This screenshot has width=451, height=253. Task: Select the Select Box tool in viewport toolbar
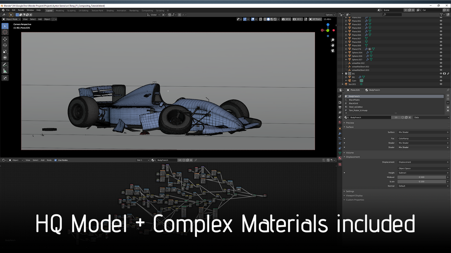pyautogui.click(x=5, y=26)
